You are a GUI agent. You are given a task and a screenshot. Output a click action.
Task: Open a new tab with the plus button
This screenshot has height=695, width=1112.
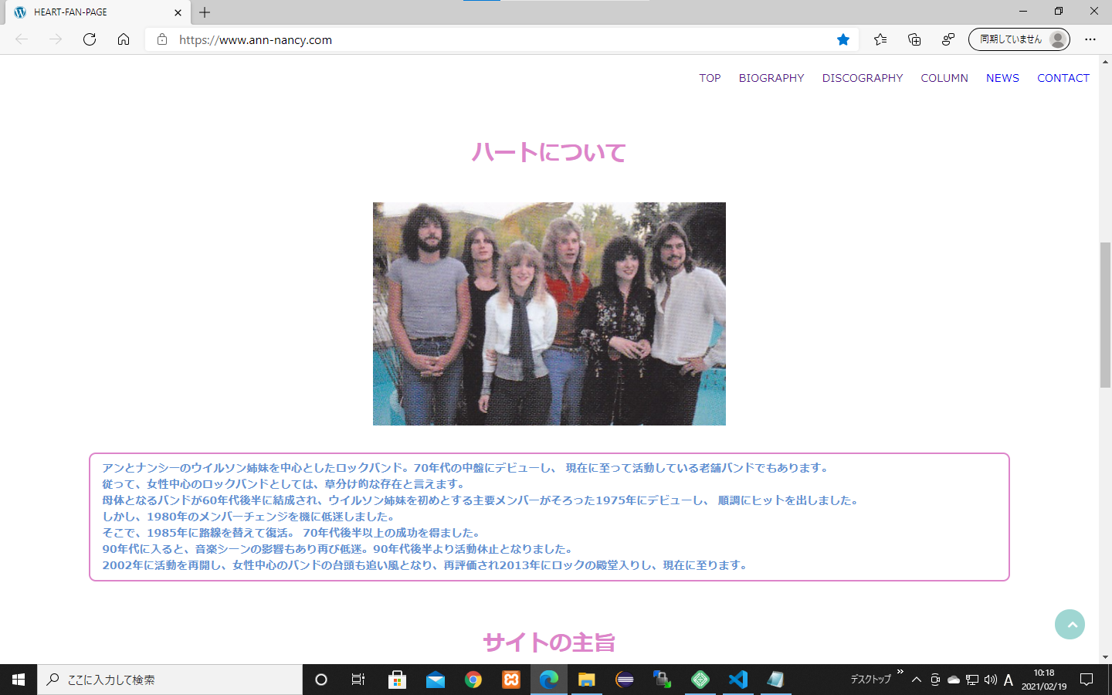pyautogui.click(x=205, y=12)
